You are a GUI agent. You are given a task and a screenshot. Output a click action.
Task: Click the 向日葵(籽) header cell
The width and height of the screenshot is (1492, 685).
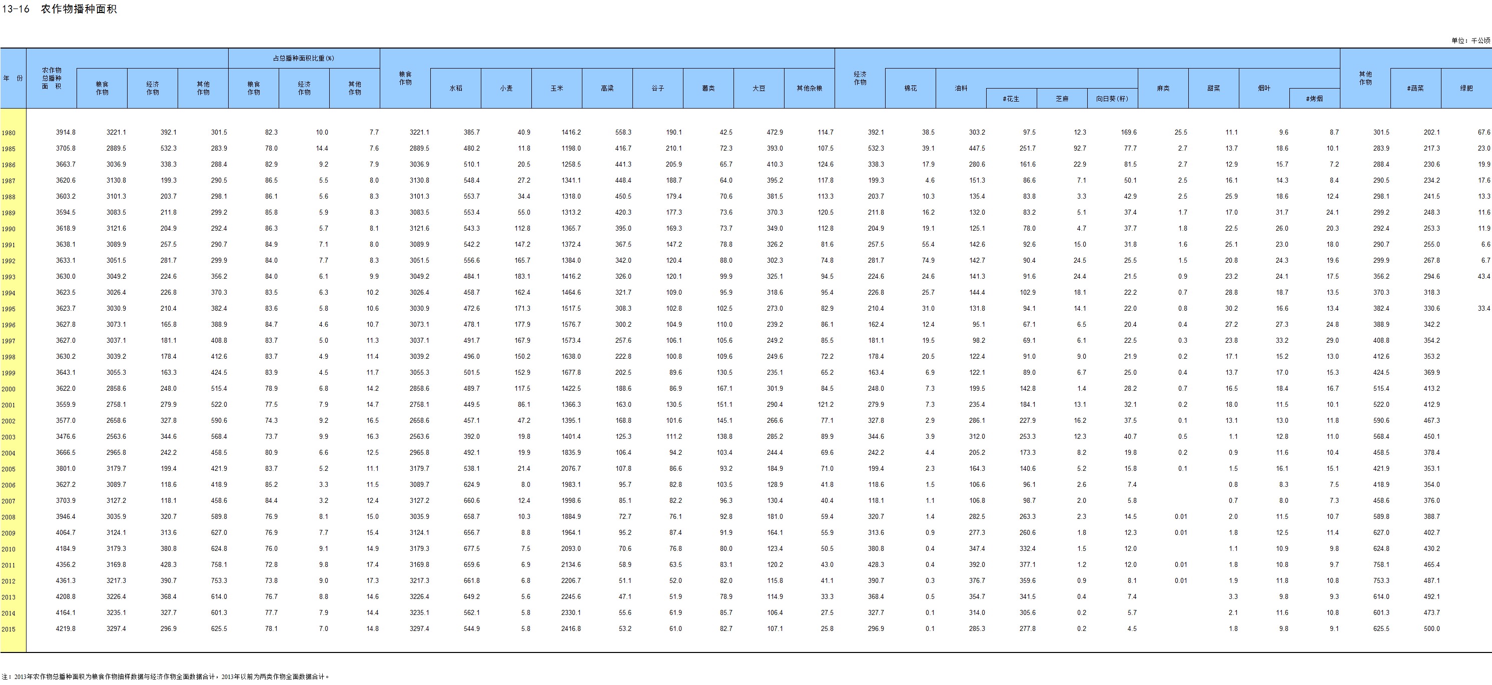pyautogui.click(x=1112, y=99)
